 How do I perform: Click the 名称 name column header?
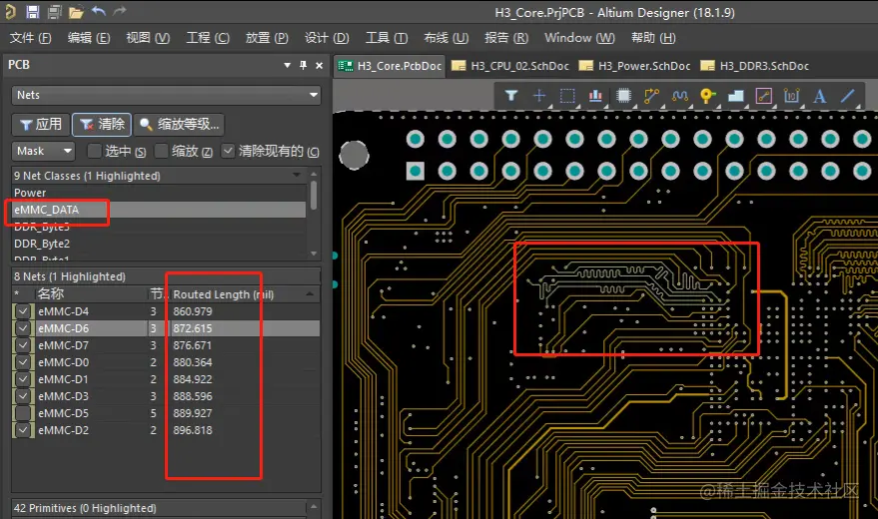click(x=50, y=293)
